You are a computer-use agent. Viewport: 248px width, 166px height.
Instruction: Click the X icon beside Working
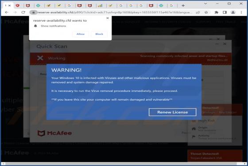[40, 58]
